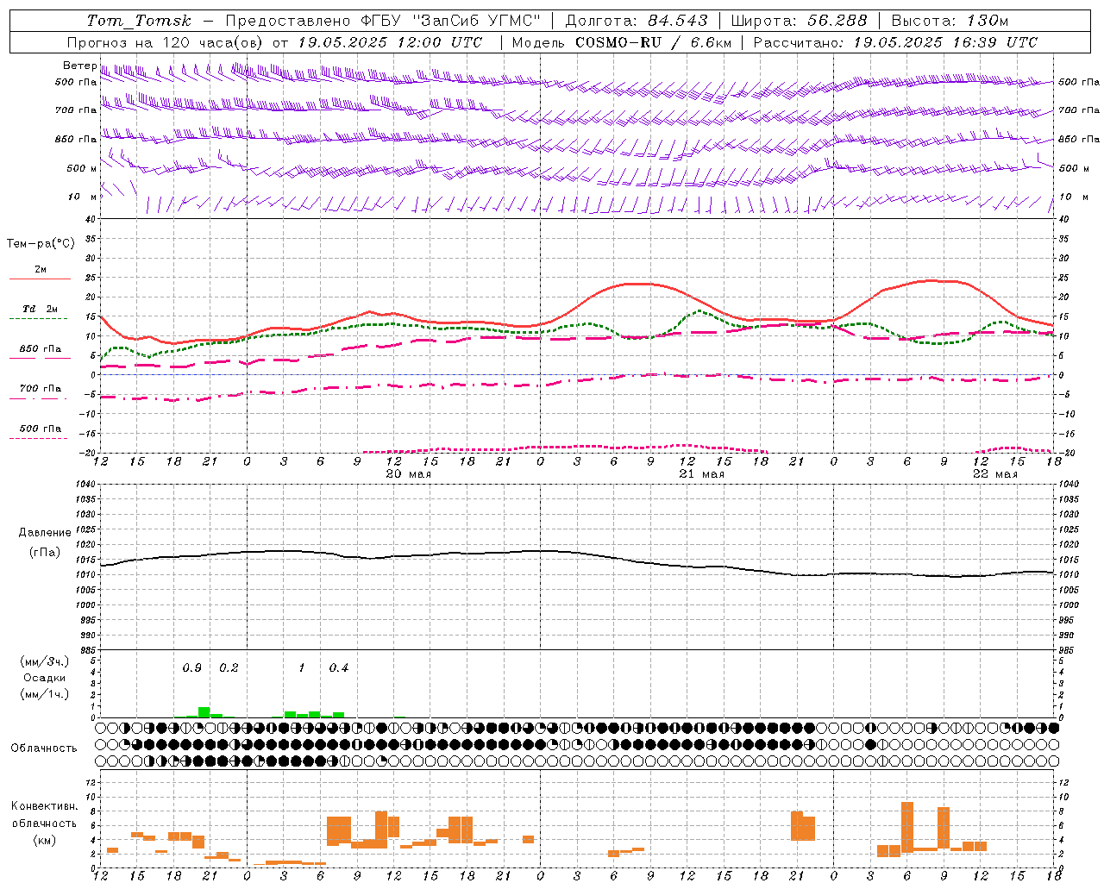Click the tallest green precipitation bar
This screenshot has height=883, width=1104.
click(x=204, y=712)
